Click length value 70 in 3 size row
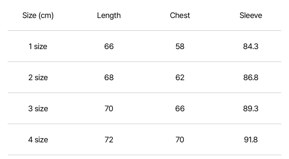This screenshot has height=159, width=289. [x=109, y=109]
